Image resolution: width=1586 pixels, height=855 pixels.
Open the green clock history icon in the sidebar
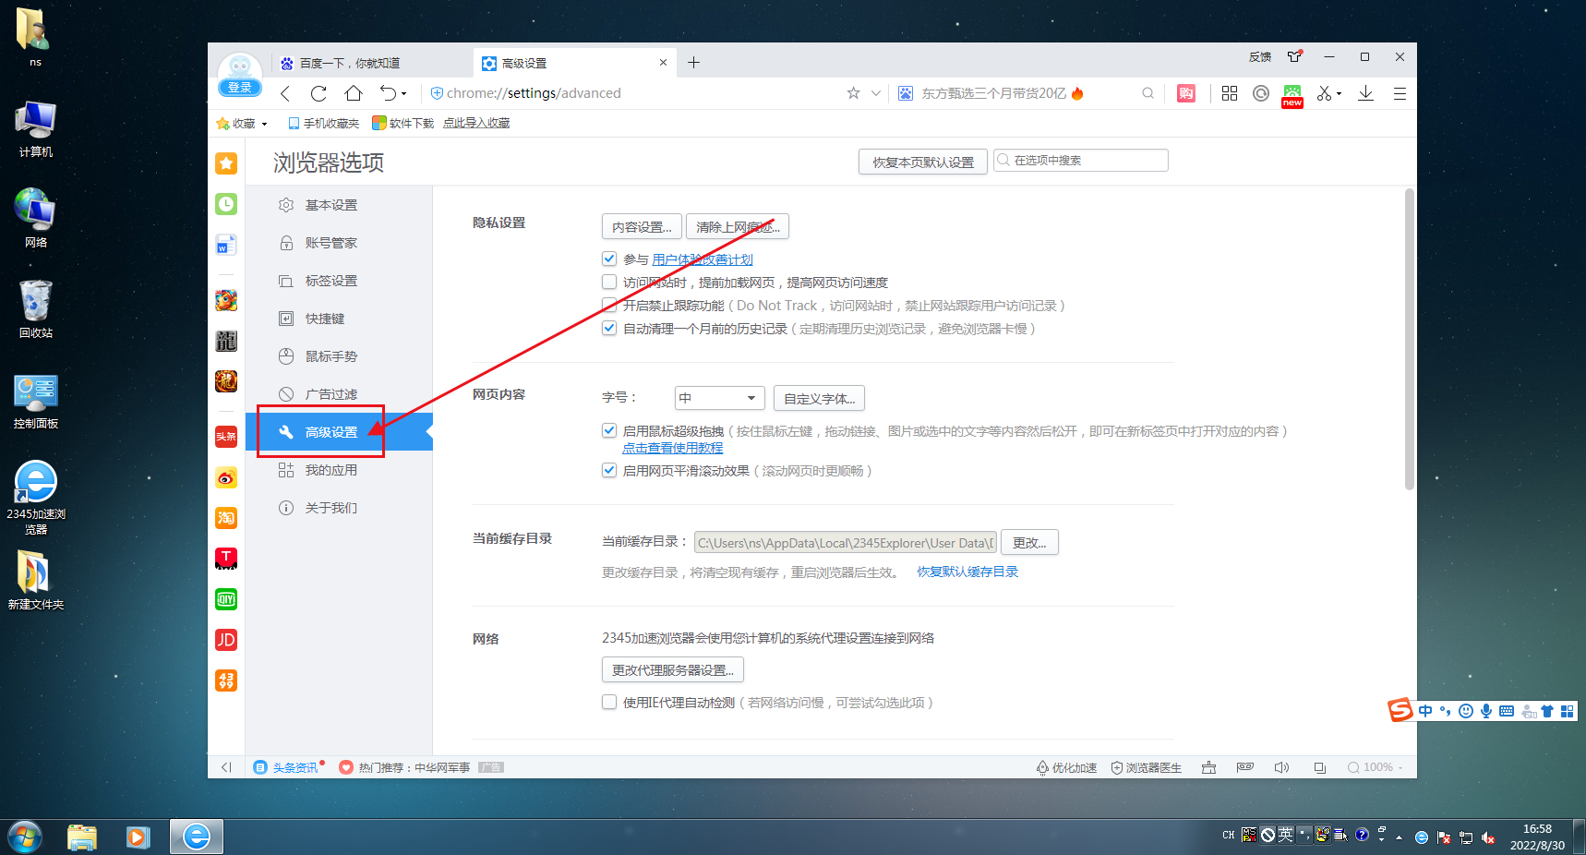pos(226,204)
